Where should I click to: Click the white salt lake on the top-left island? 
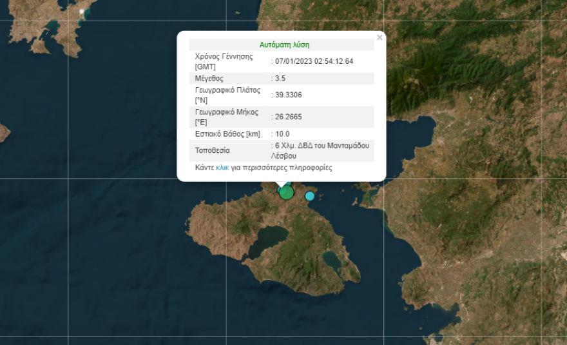pyautogui.click(x=81, y=11)
